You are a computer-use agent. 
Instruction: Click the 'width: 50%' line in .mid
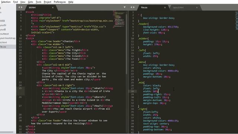(x=150, y=92)
